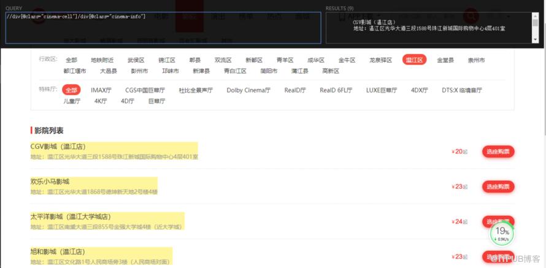Click the ¥20起 price for CGV影城
The height and width of the screenshot is (268, 546).
point(459,151)
